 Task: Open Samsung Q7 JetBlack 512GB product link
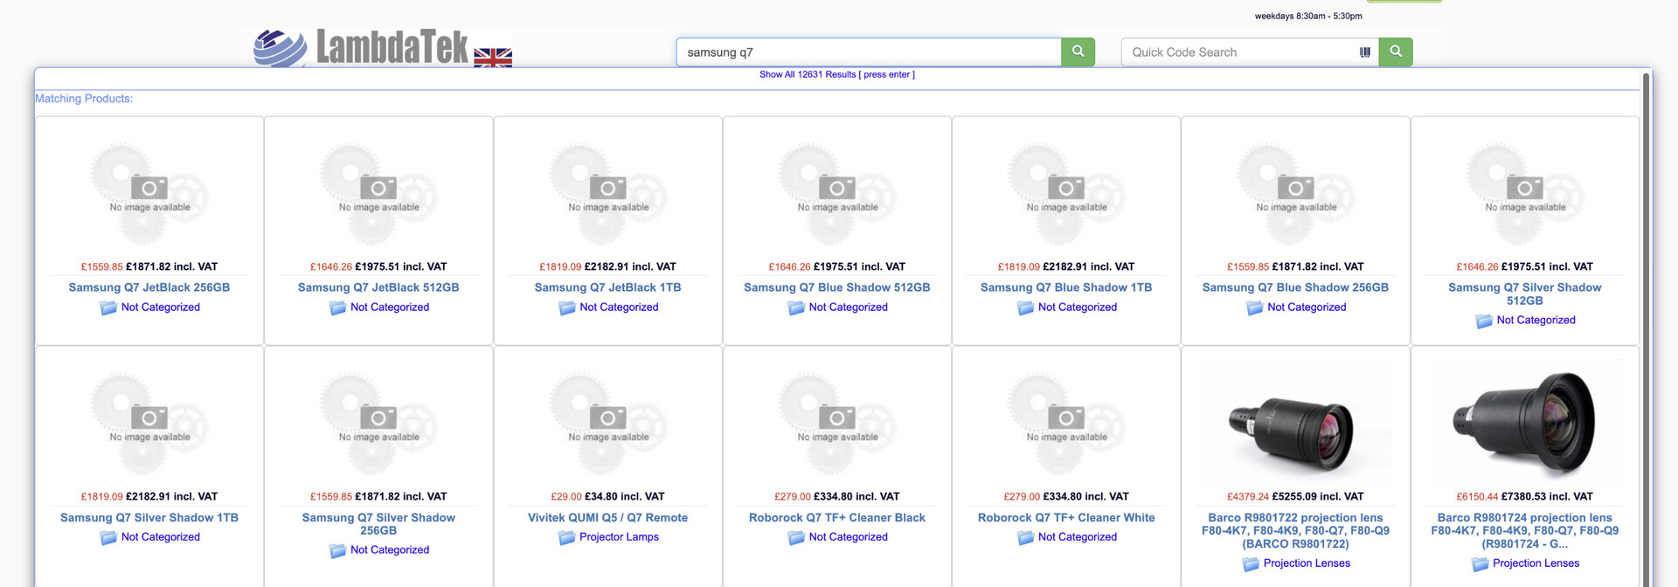(378, 287)
